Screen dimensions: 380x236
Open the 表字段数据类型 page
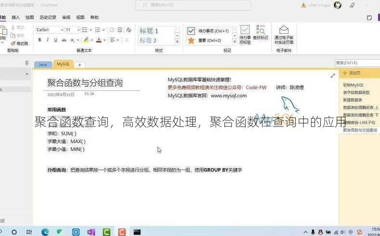point(356,92)
